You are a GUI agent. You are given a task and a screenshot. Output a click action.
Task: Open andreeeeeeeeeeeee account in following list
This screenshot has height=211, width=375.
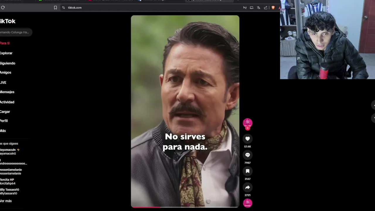(13, 162)
